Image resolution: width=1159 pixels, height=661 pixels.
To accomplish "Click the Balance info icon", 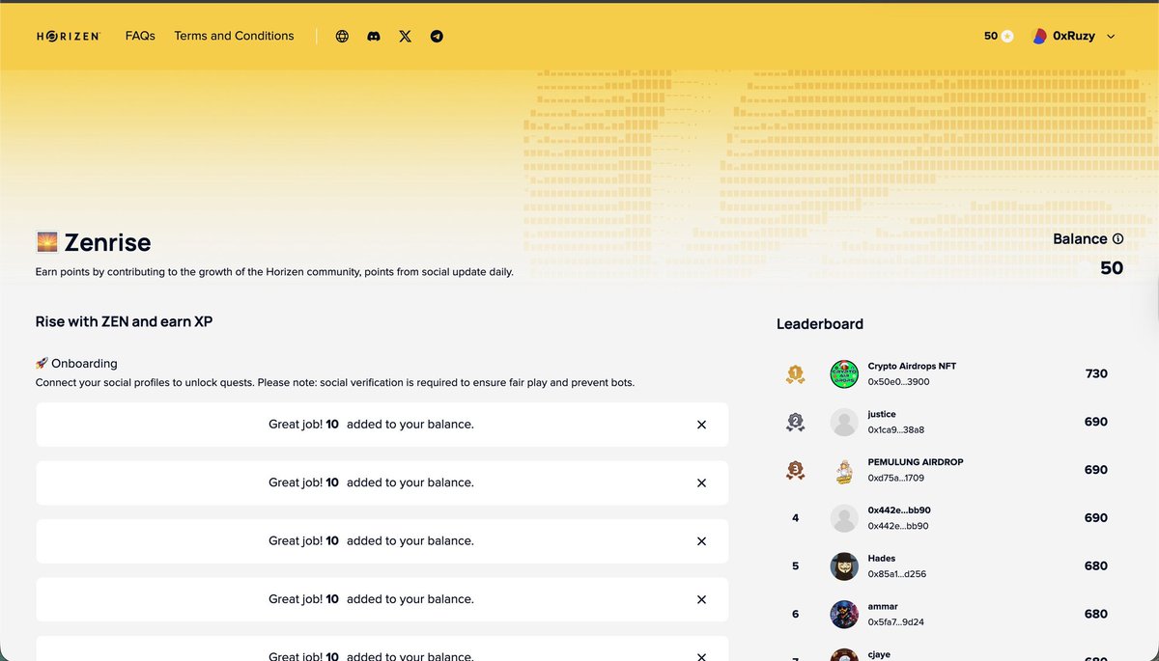I will [x=1117, y=239].
